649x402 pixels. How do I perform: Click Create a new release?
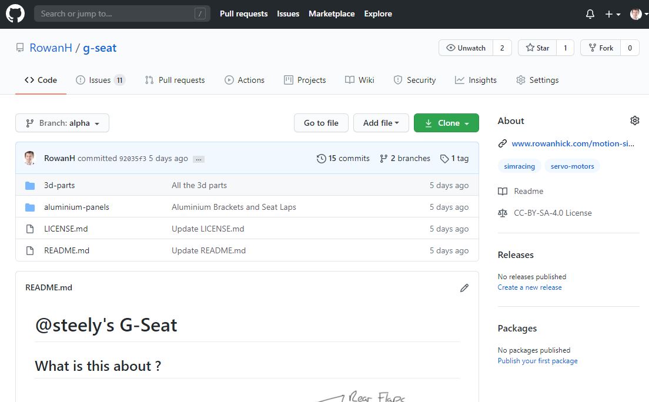point(530,287)
